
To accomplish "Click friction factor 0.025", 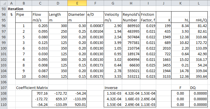I will (148, 65).
